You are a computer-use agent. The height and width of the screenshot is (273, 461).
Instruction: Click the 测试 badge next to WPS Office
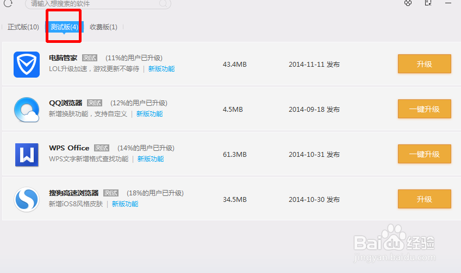point(102,148)
